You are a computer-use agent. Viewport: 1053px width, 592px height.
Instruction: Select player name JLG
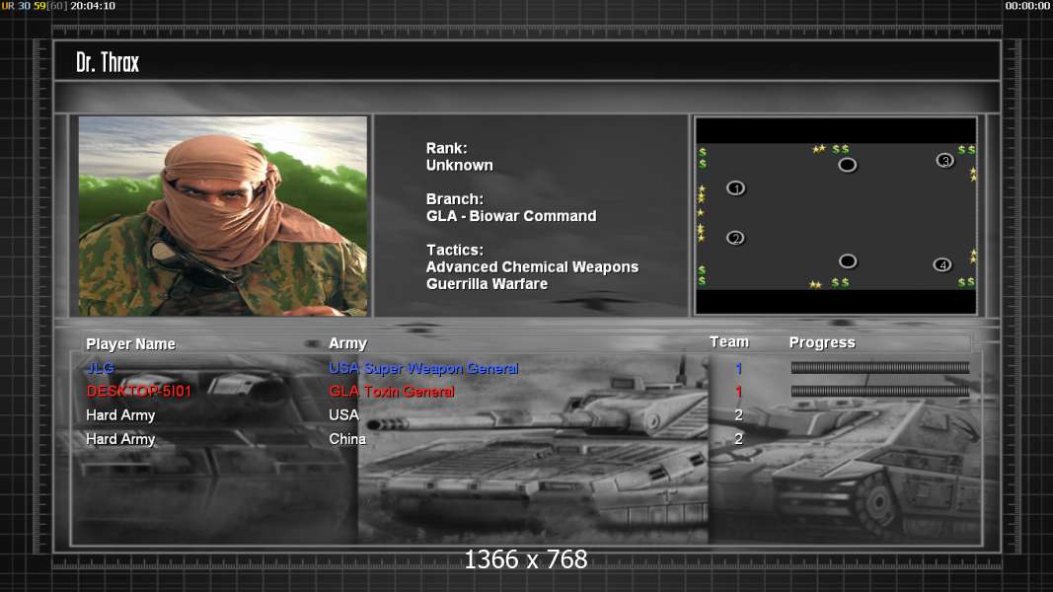pos(100,368)
